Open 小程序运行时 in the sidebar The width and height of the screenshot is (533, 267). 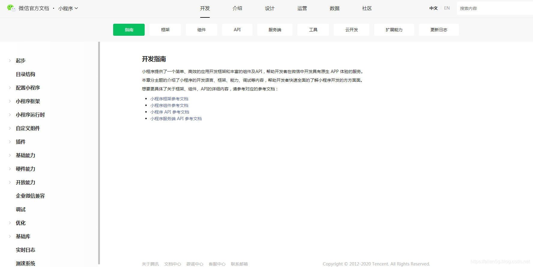coord(30,115)
